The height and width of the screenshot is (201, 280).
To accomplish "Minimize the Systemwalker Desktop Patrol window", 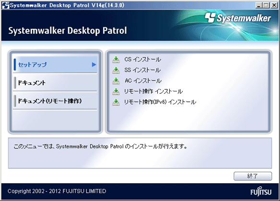I will [258, 5].
